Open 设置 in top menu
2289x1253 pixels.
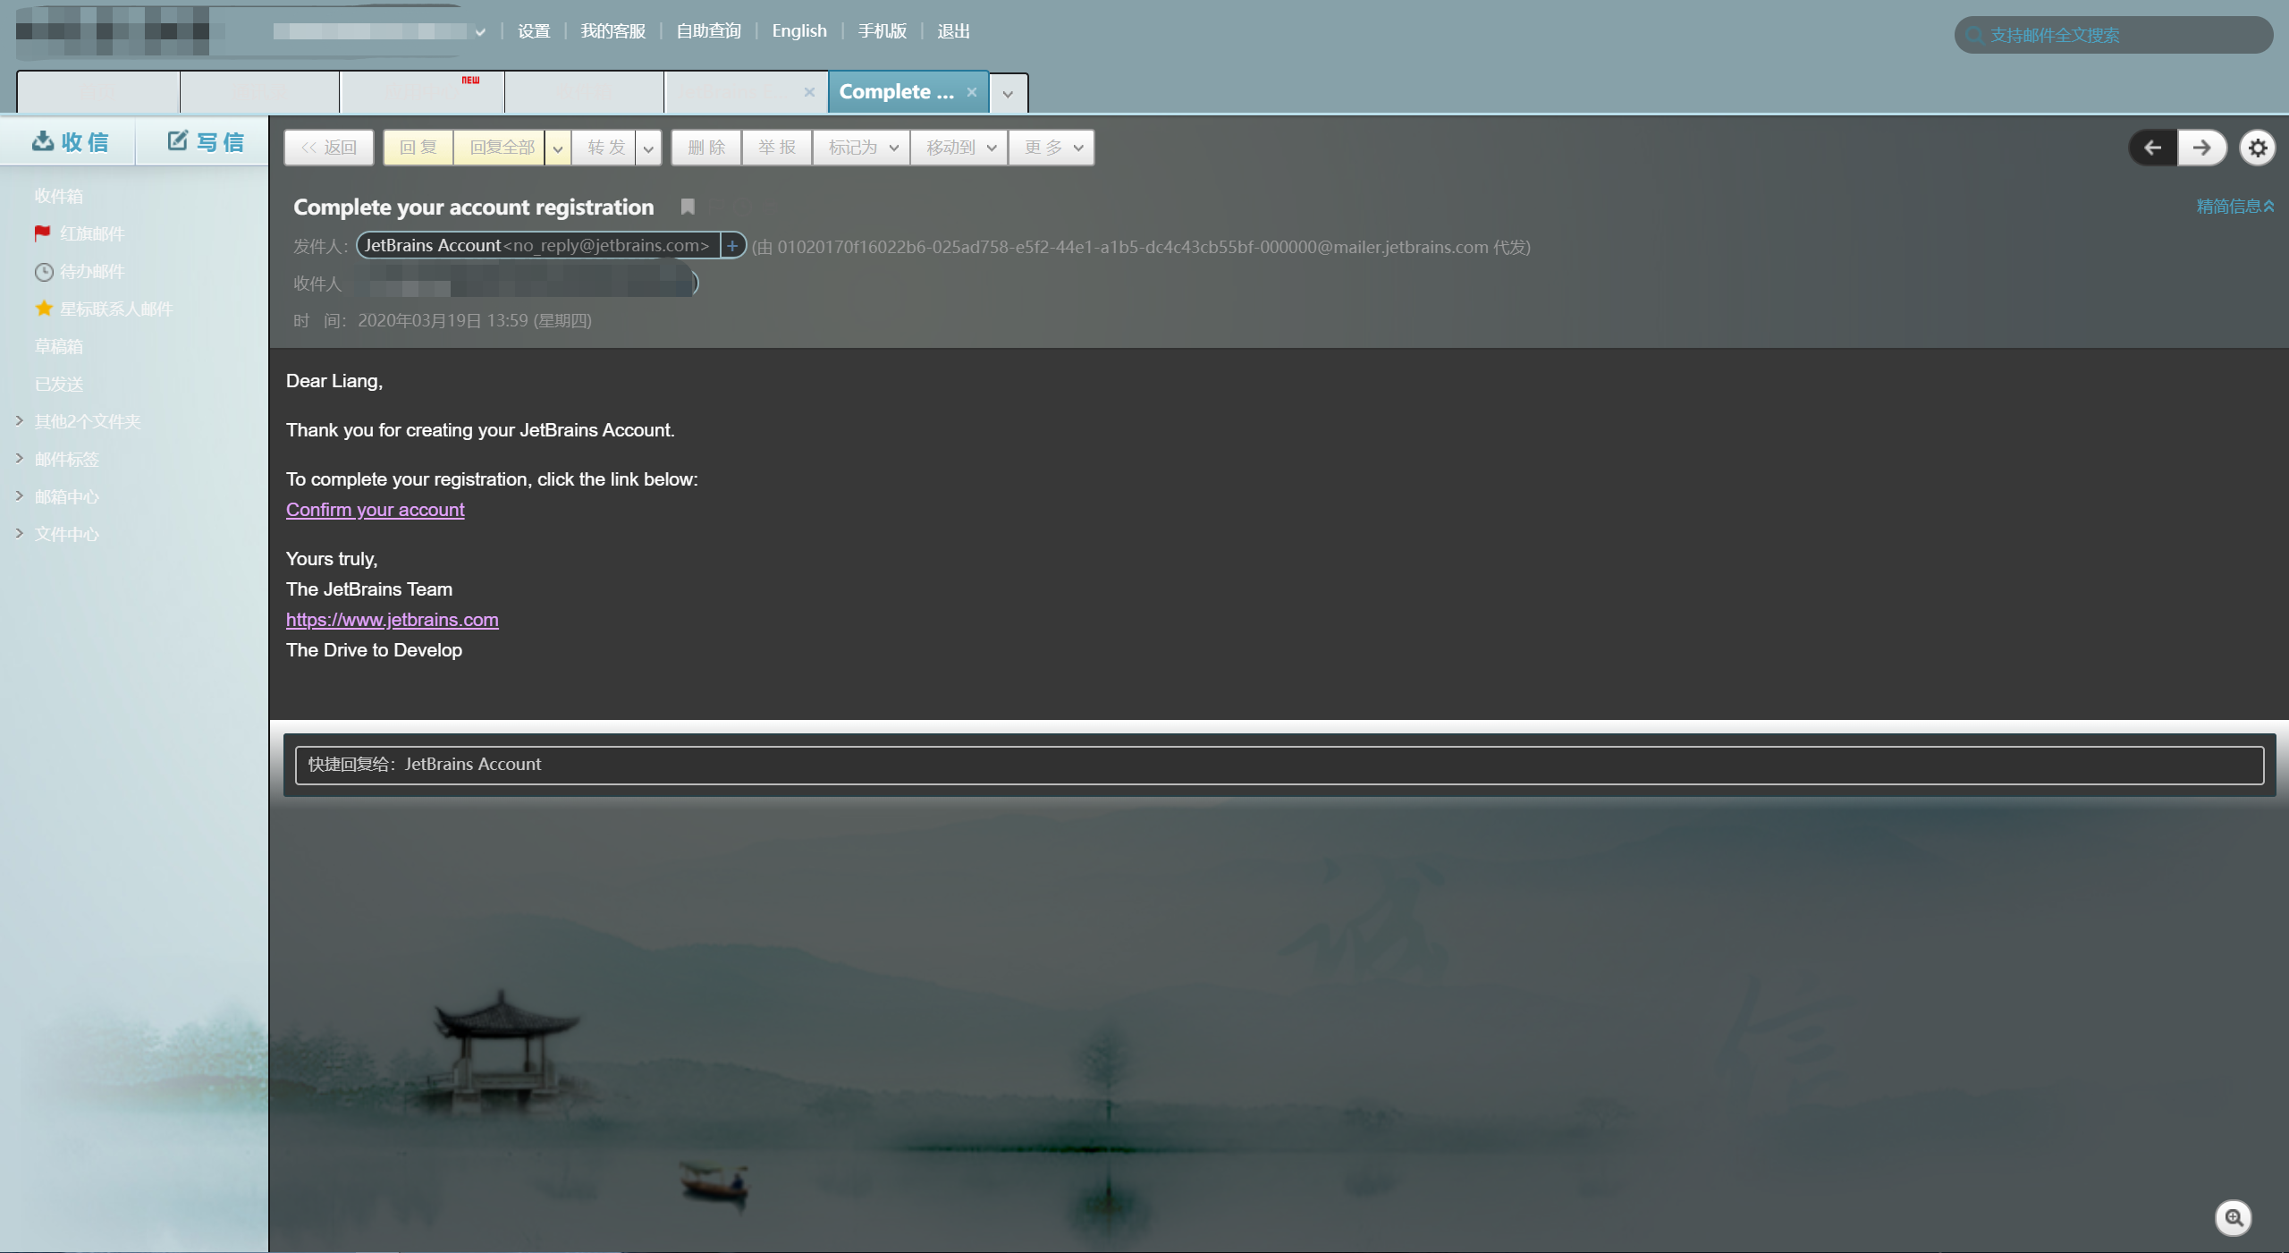[534, 31]
